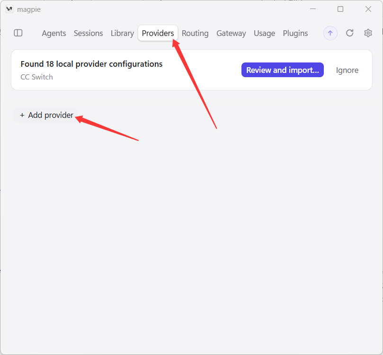View the Usage tab

coord(264,33)
